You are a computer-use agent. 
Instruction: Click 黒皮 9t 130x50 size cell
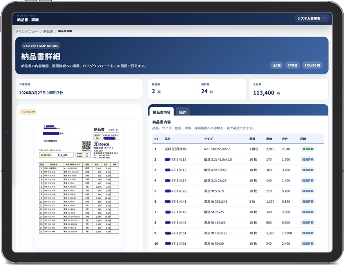(x=215, y=222)
